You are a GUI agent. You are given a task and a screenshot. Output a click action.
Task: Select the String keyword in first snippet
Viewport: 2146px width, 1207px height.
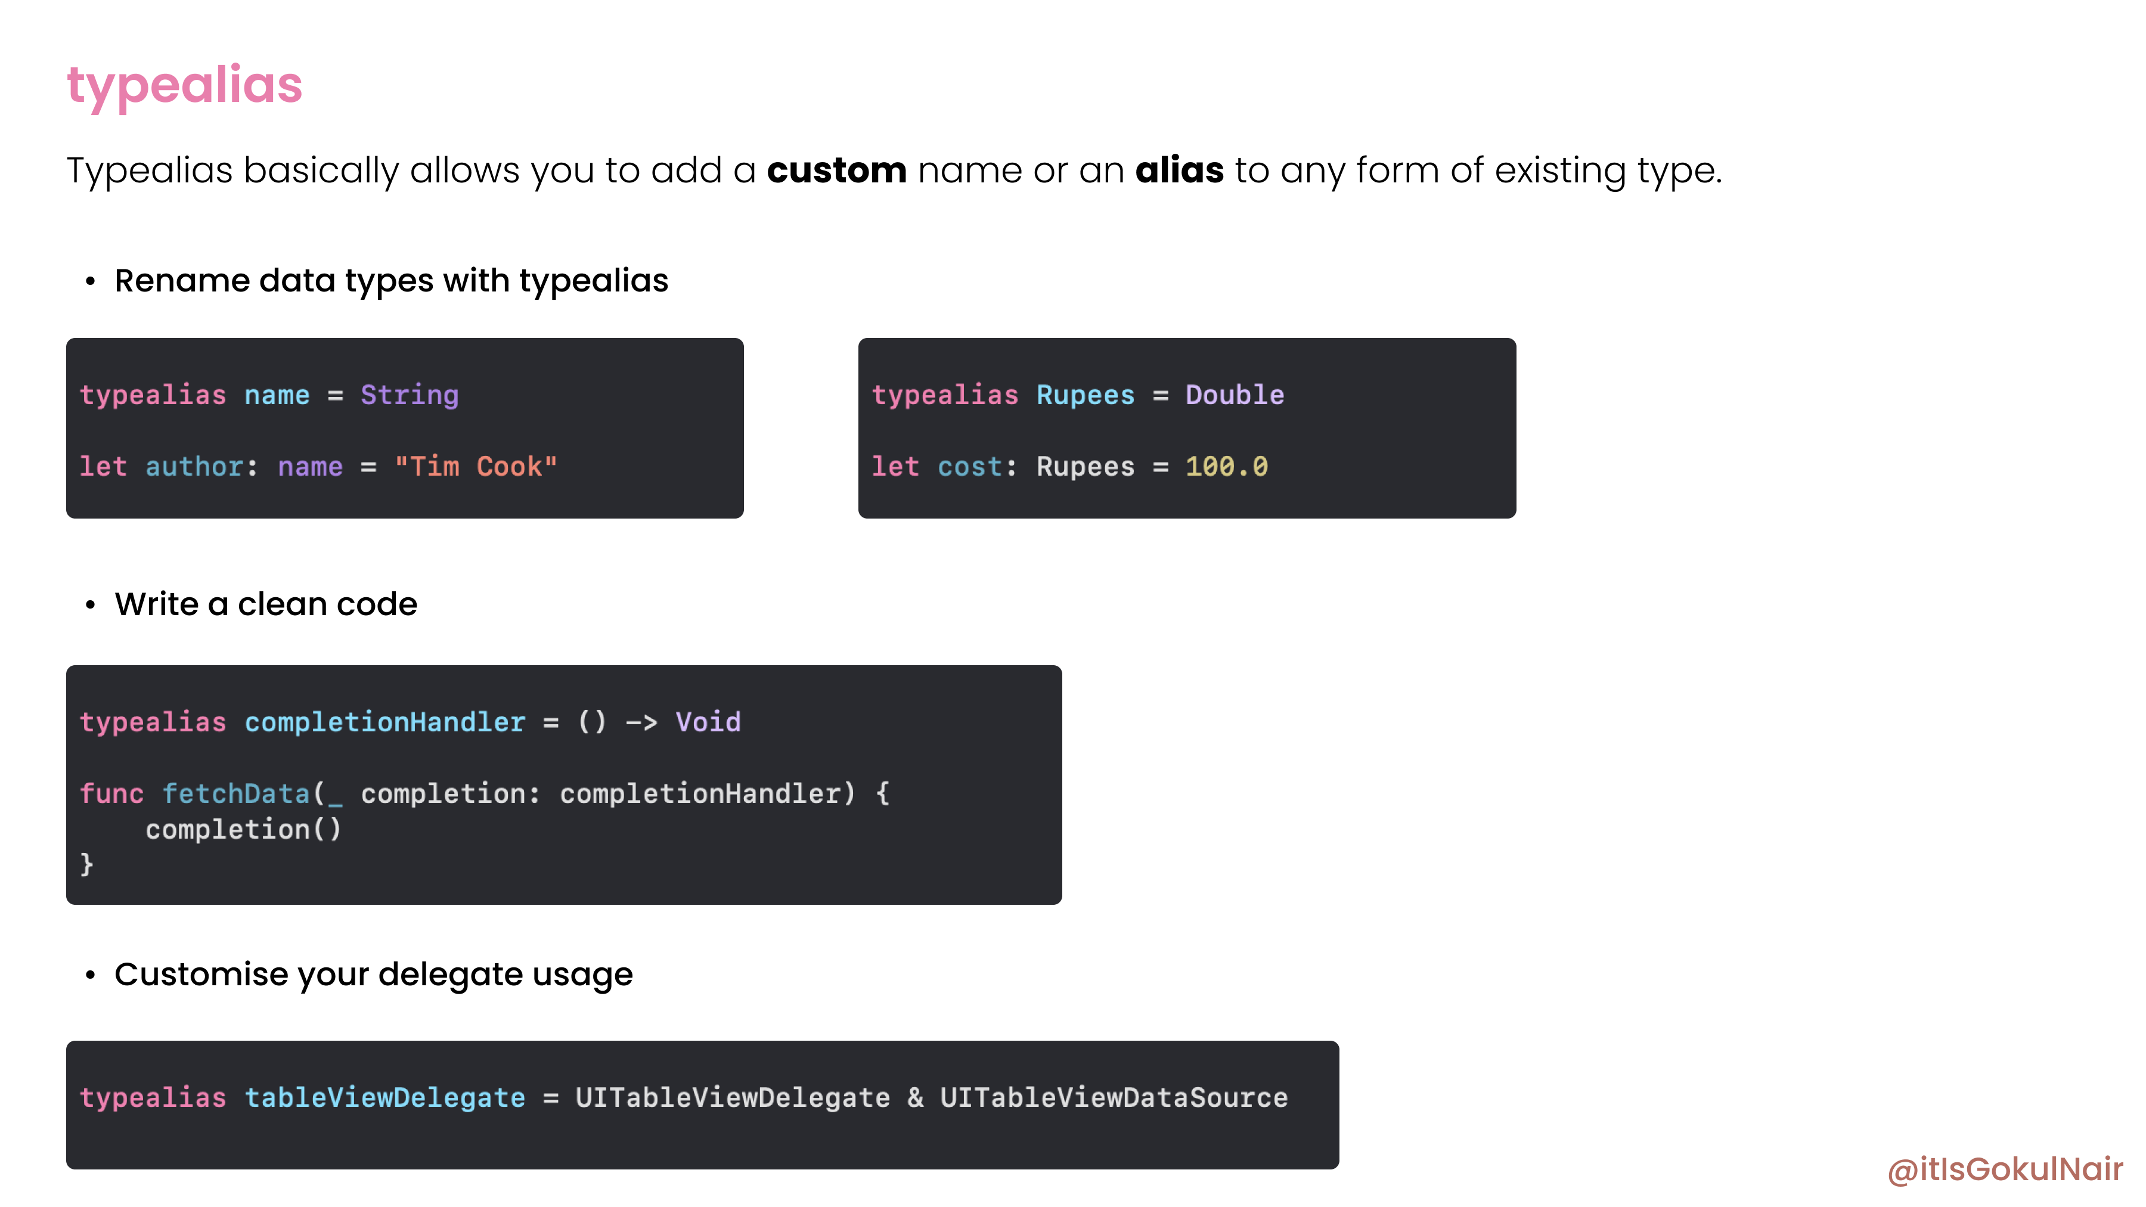pyautogui.click(x=408, y=395)
